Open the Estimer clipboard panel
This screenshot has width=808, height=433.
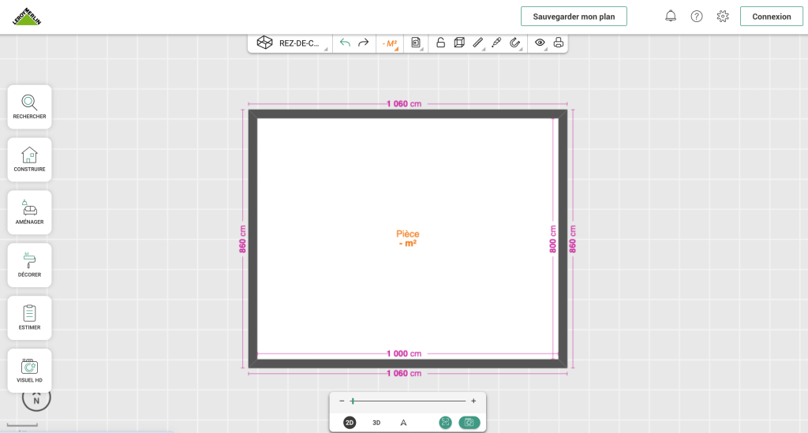[x=29, y=318]
